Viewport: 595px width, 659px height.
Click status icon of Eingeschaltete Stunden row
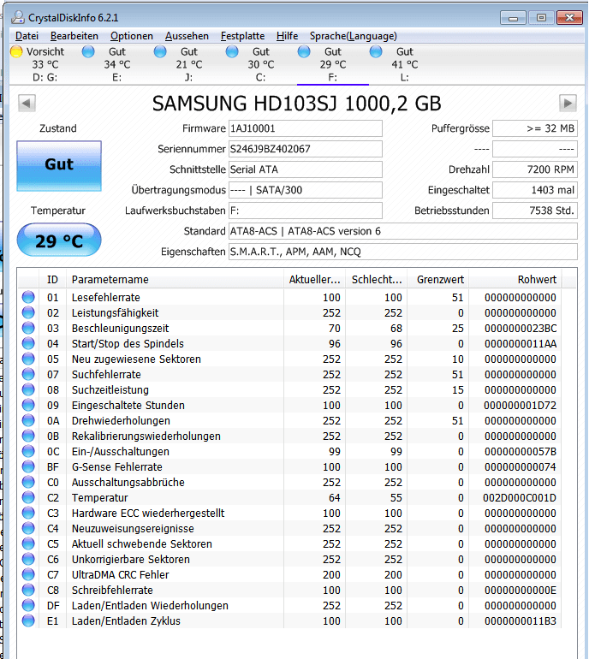pyautogui.click(x=28, y=405)
